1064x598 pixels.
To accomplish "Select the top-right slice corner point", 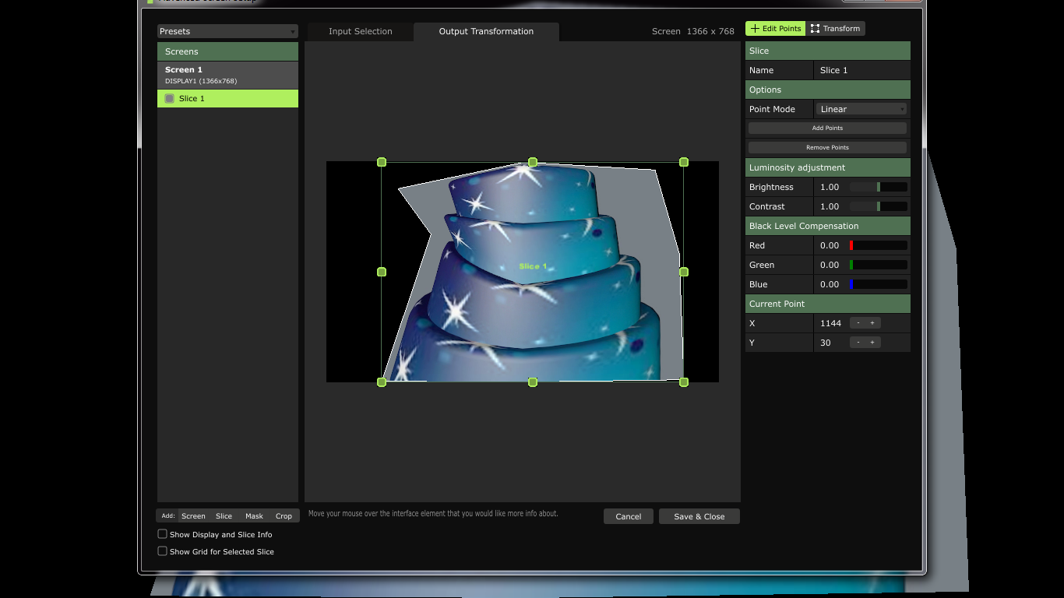I will pyautogui.click(x=684, y=162).
